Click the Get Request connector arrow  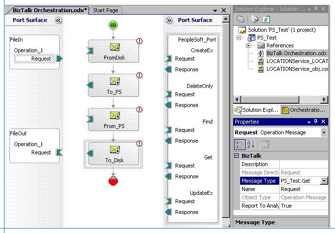click(169, 166)
